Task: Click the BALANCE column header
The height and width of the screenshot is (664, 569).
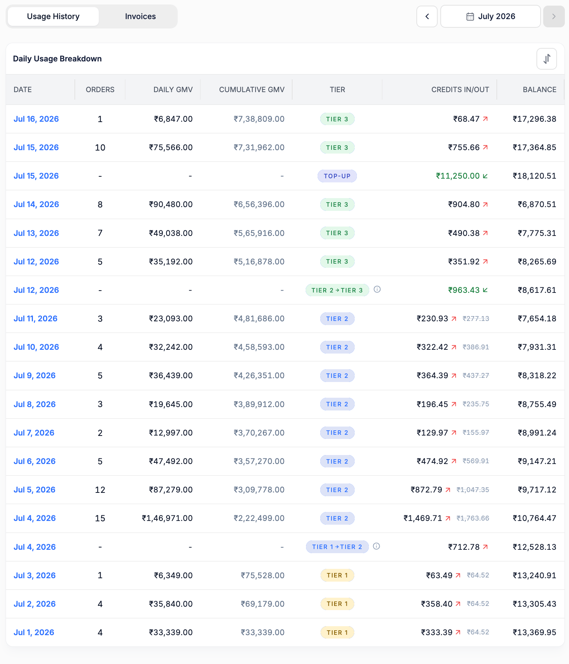Action: [x=539, y=90]
